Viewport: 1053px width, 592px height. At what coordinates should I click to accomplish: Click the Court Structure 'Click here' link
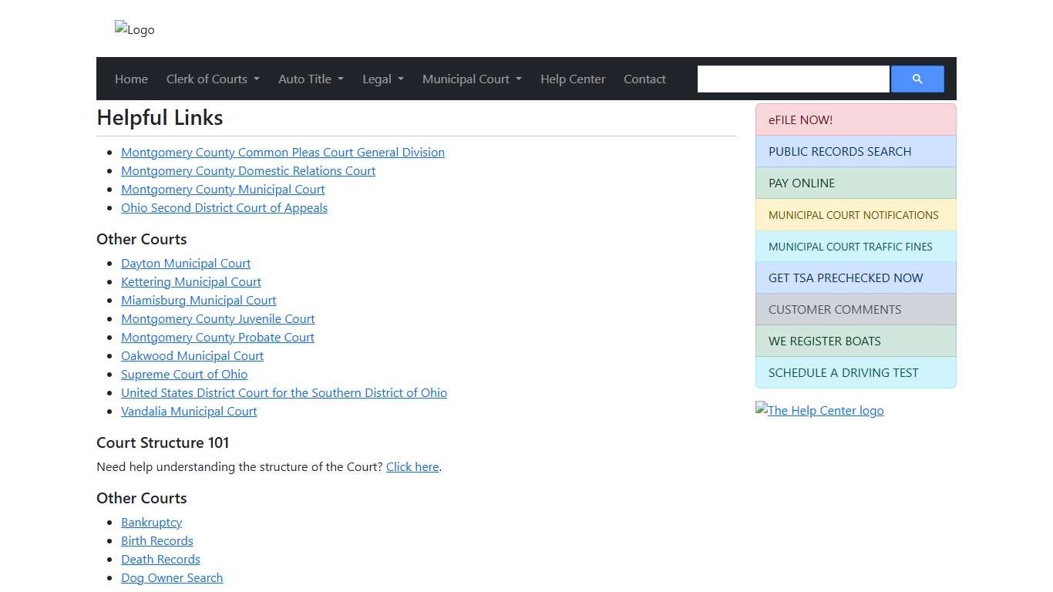click(412, 467)
